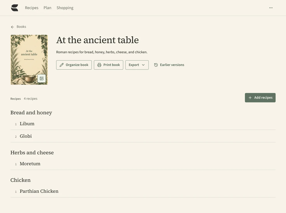Open the Export dropdown
The image size is (286, 213).
(x=137, y=65)
